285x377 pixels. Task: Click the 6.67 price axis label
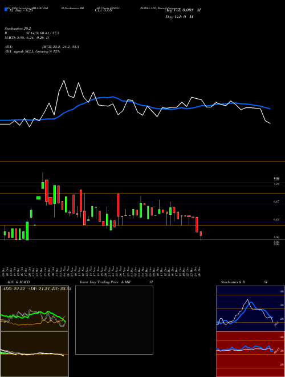pos(276,202)
